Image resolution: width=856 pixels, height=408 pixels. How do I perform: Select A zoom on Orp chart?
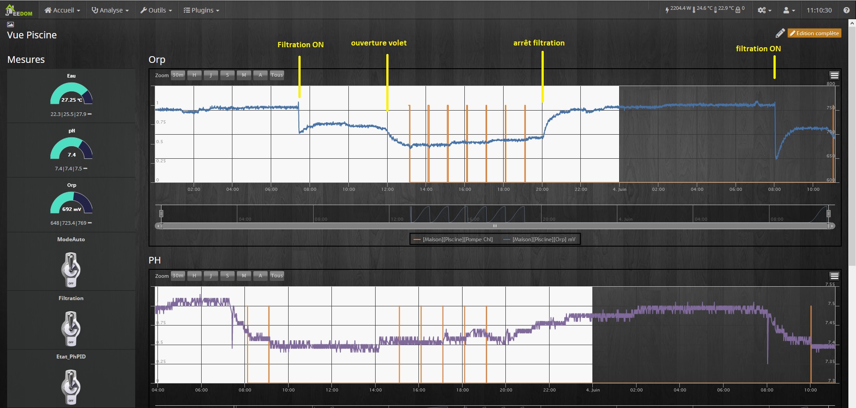tap(261, 75)
